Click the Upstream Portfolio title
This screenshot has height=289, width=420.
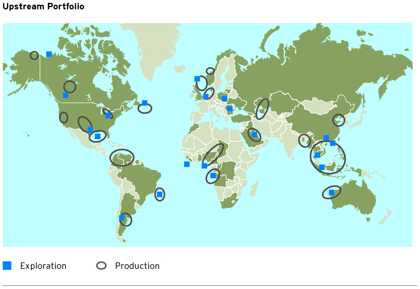(44, 7)
